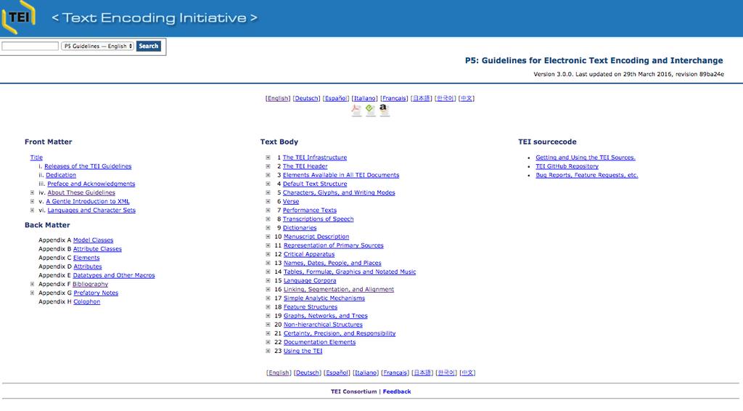Open the Dedication link

[x=61, y=175]
